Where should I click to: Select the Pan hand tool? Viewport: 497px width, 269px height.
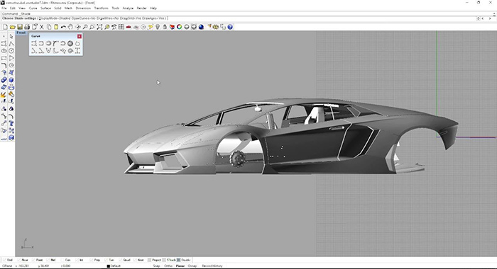pyautogui.click(x=70, y=27)
